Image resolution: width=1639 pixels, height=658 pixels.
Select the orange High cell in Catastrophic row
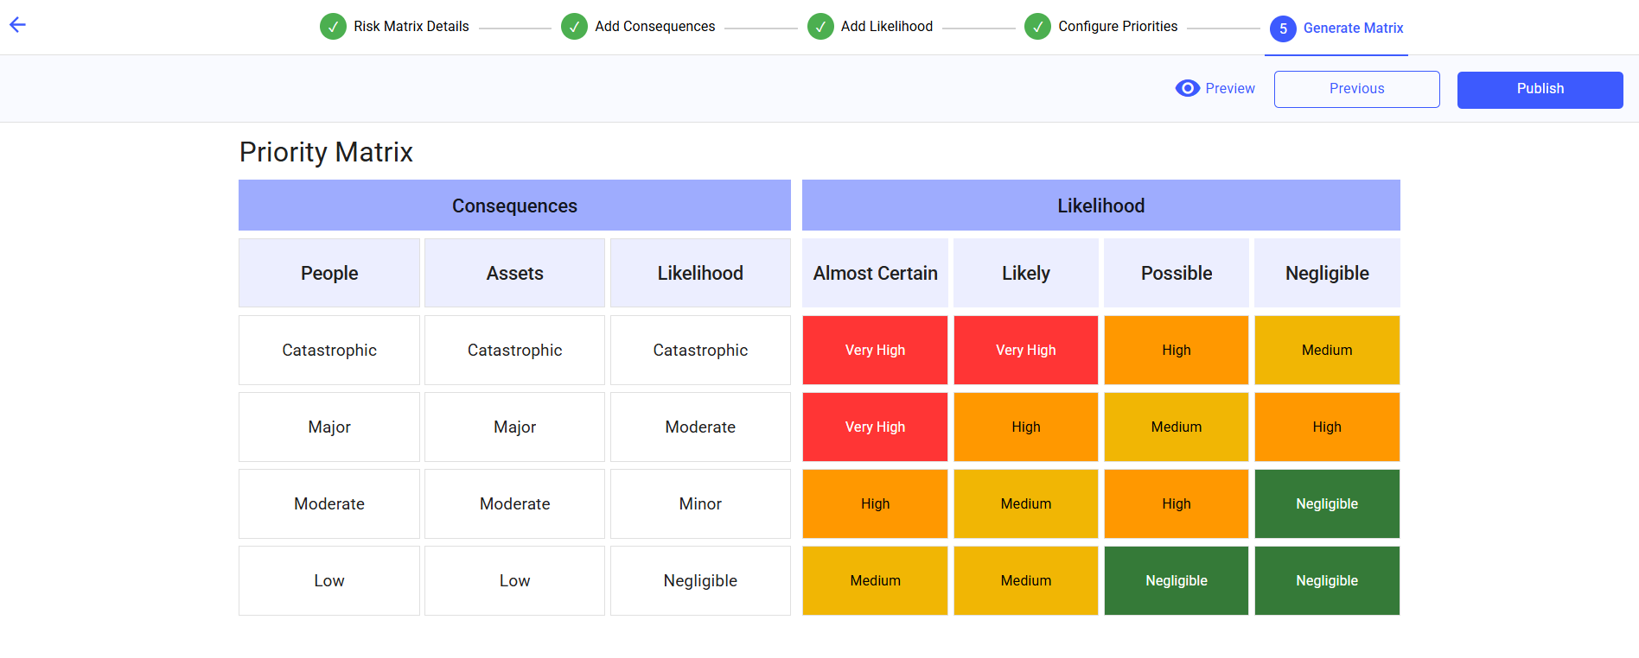coord(1177,350)
